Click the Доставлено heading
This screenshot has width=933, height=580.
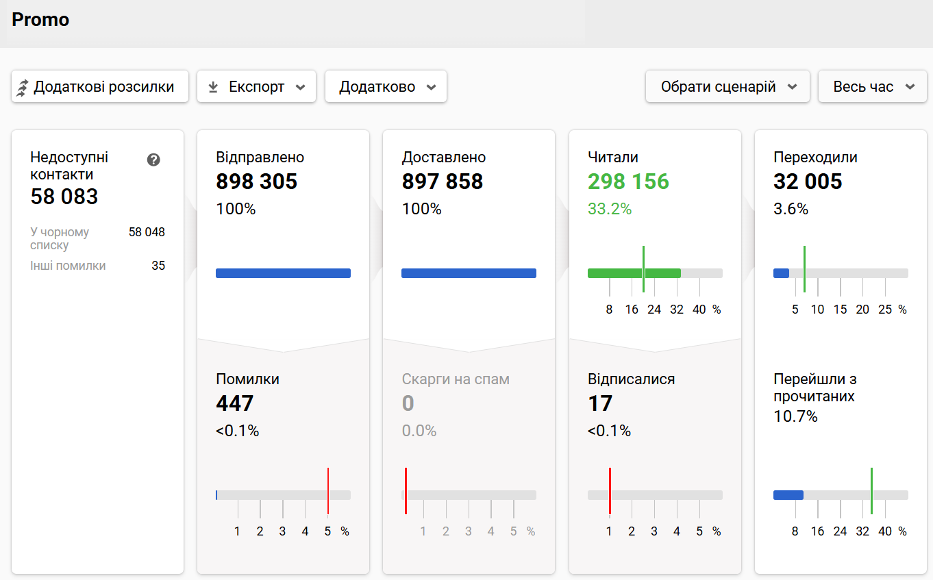point(444,157)
